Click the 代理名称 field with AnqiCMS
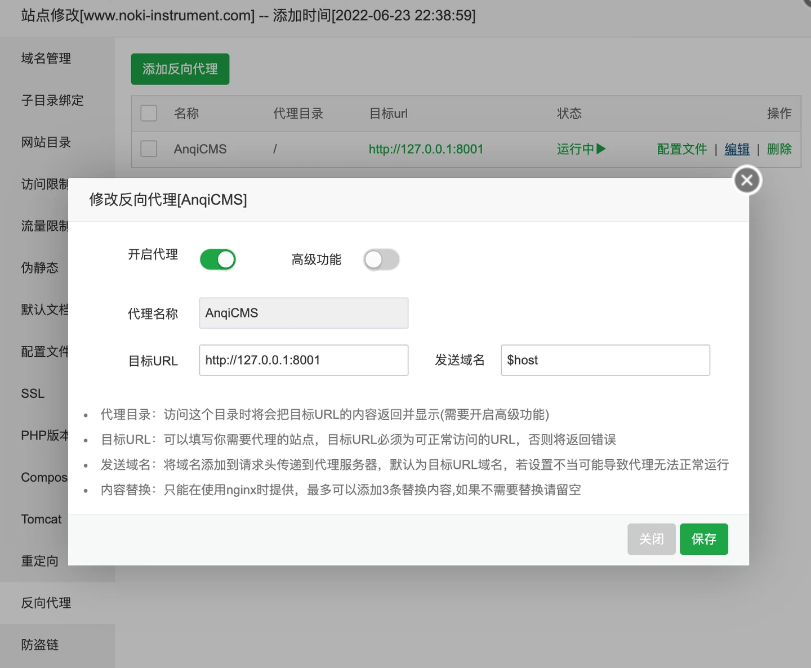The width and height of the screenshot is (811, 668). pyautogui.click(x=304, y=313)
